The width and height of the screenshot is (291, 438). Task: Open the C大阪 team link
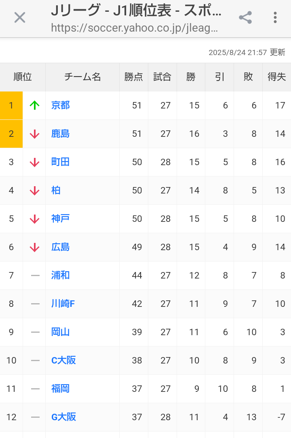[x=63, y=360]
